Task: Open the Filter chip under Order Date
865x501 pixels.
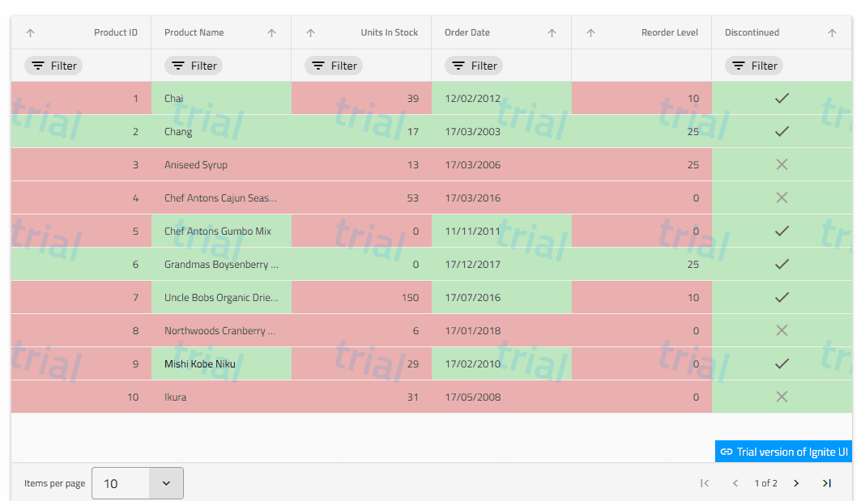Action: point(474,66)
